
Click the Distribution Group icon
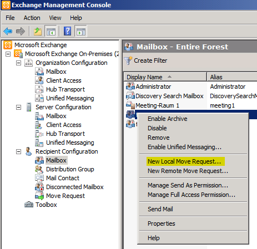tap(39, 169)
